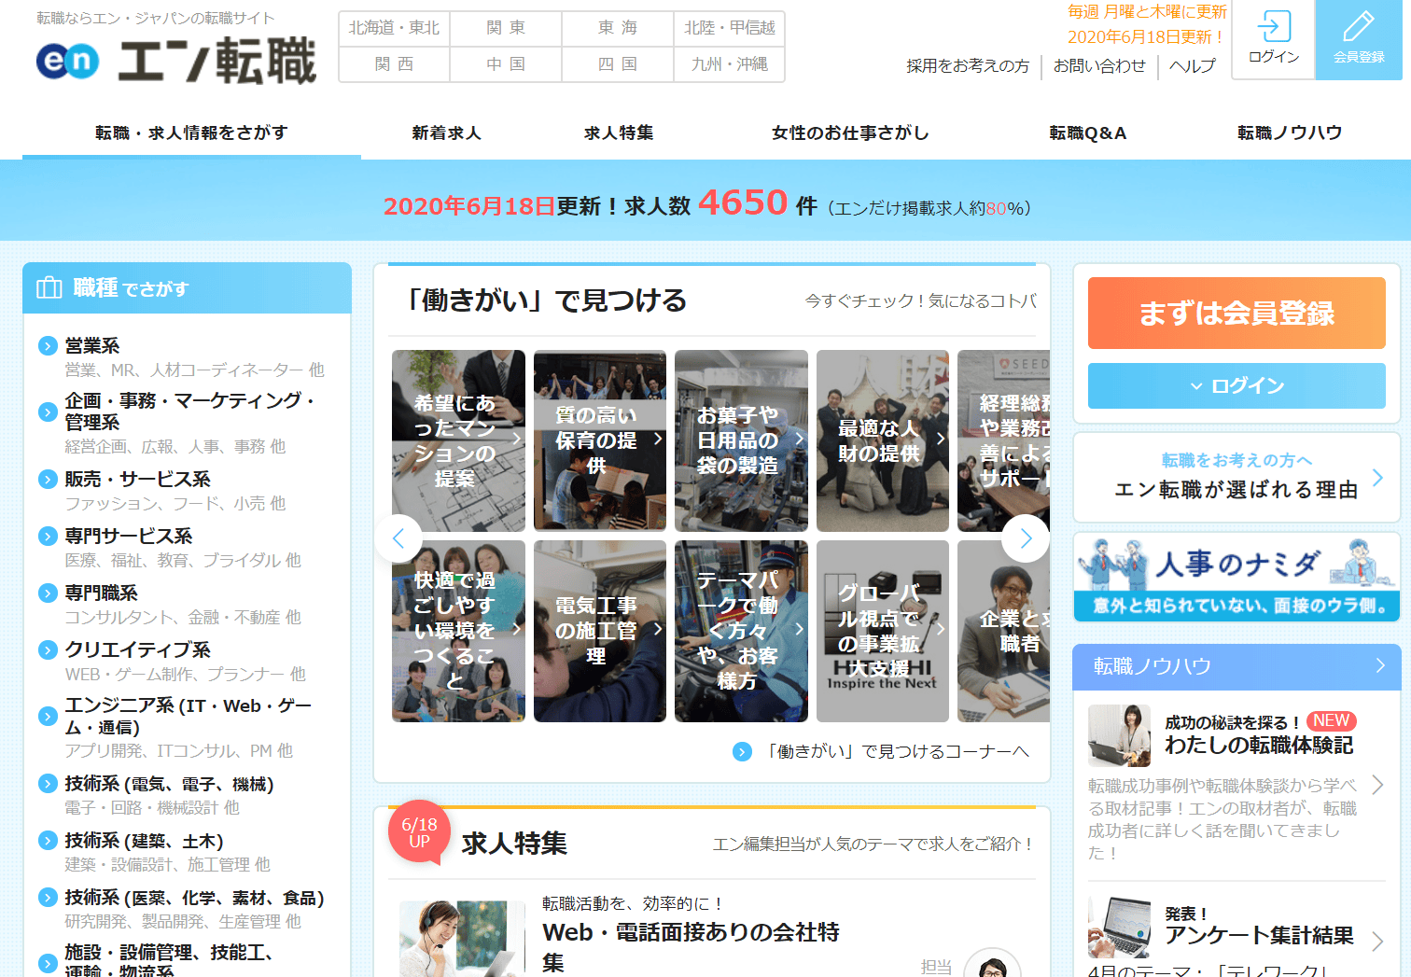
Task: Click arrow icon beside 営業系 category
Action: pyautogui.click(x=48, y=346)
